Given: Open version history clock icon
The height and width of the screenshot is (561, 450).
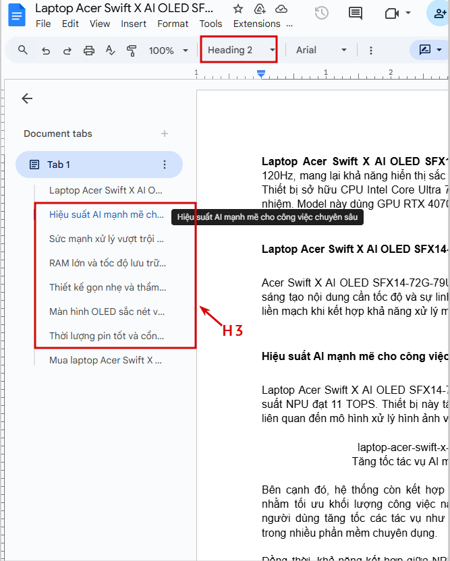Looking at the screenshot, I should [x=322, y=13].
